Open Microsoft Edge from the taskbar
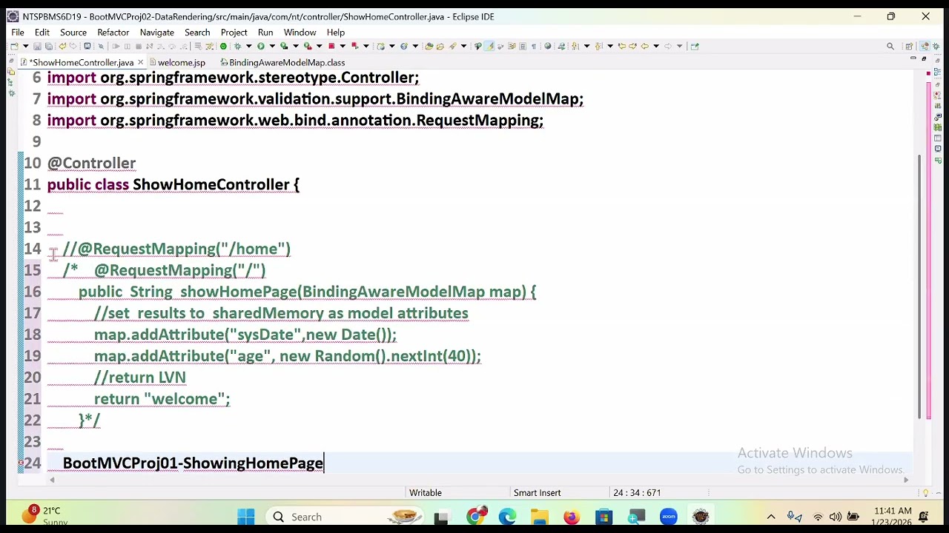The height and width of the screenshot is (533, 949). coord(507,517)
